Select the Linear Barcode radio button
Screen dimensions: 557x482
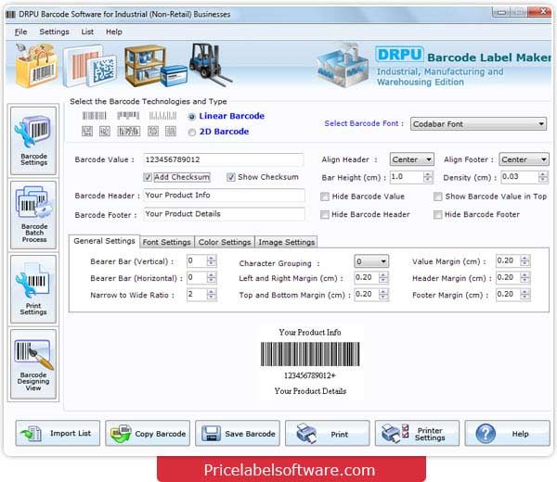tap(192, 117)
